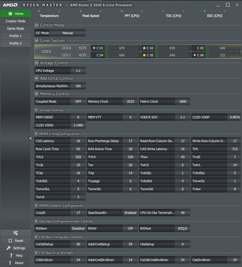Click the C 04 core speed bar
The height and width of the screenshot is (267, 242).
[122, 55]
